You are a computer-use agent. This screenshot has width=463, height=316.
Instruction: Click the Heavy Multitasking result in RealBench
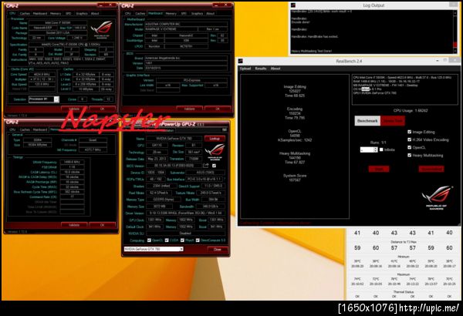[x=295, y=158]
